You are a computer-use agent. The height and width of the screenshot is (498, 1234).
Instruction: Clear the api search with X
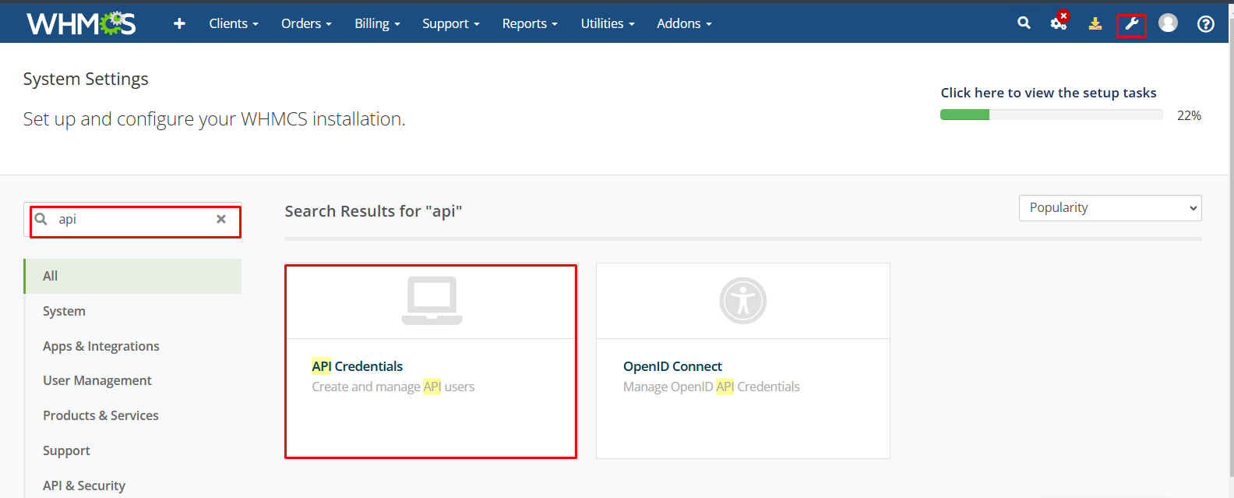tap(221, 219)
